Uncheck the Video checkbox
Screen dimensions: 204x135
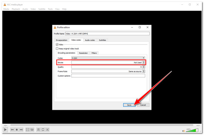click(57, 45)
